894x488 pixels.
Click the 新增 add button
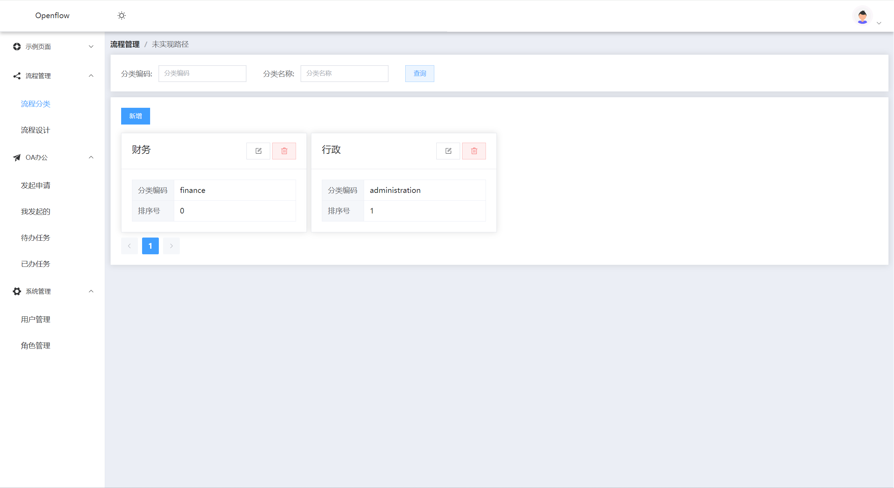click(135, 116)
